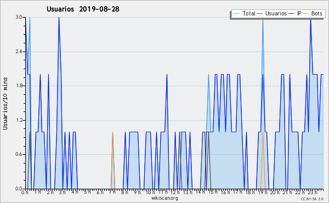The height and width of the screenshot is (203, 329).
Task: Click the chart title 'Usuarios 2019-08-28'
Action: (x=83, y=9)
